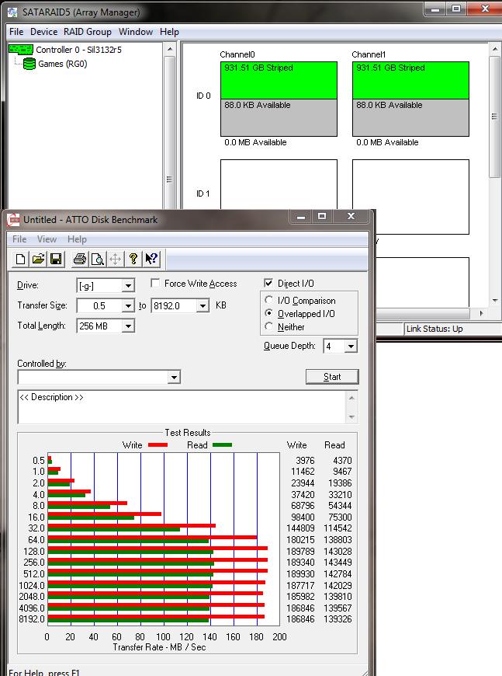Click the Controller 0 green card icon
502x676 pixels.
(21, 50)
